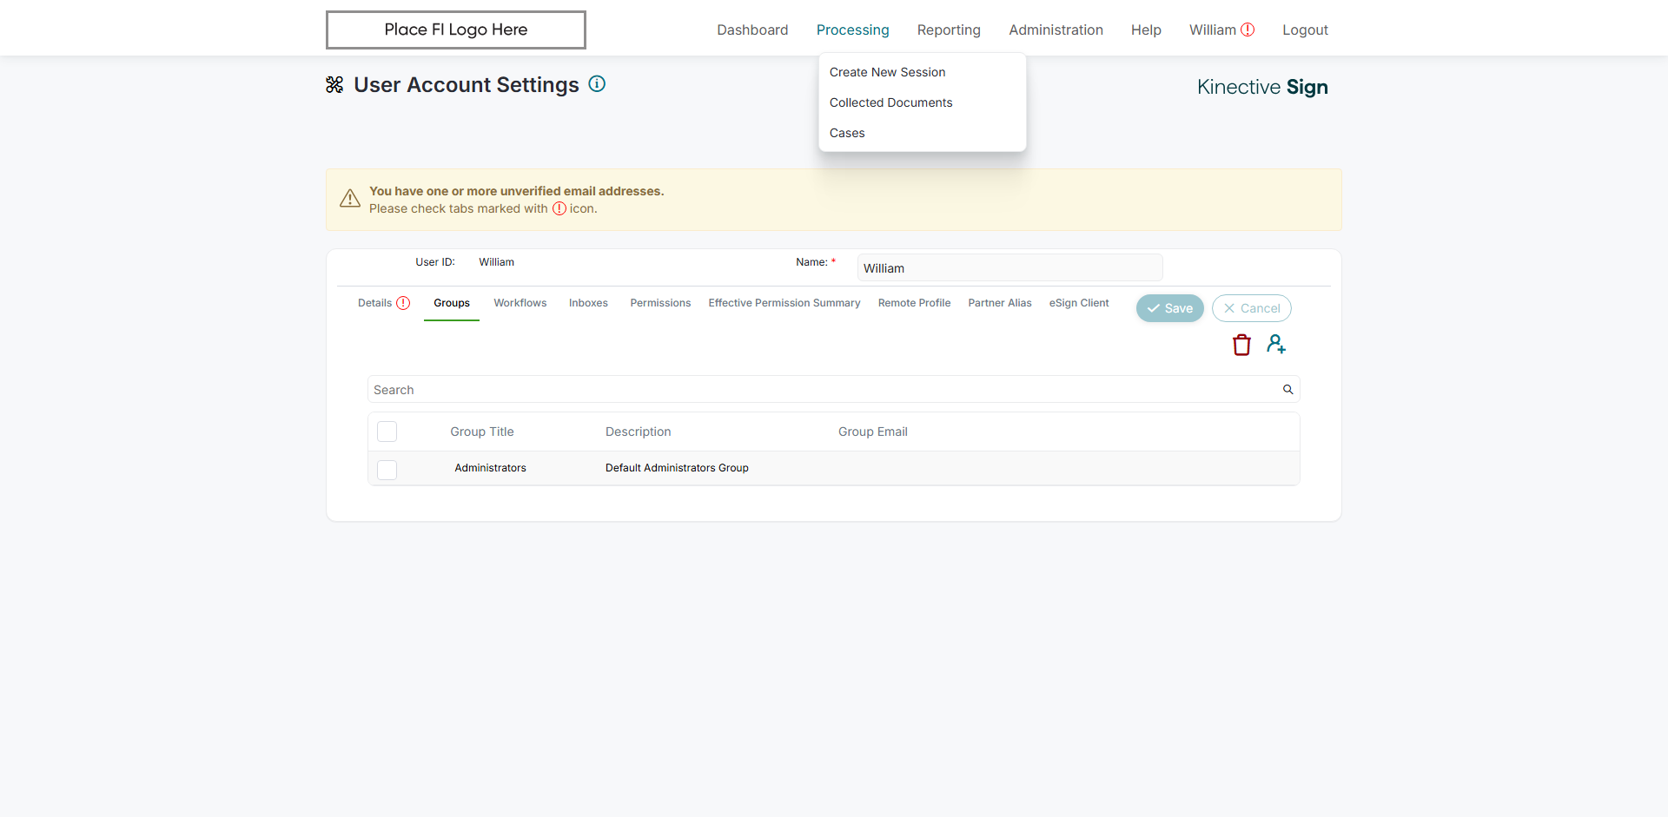Viewport: 1668px width, 817px height.
Task: Open the Processing menu
Action: tap(853, 30)
